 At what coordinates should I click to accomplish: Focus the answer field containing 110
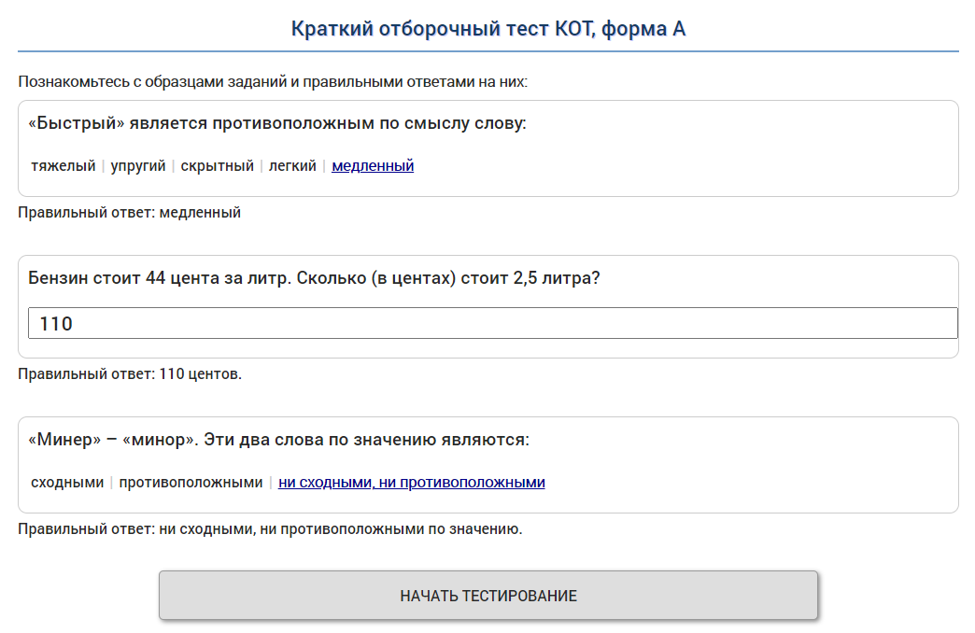coord(492,324)
